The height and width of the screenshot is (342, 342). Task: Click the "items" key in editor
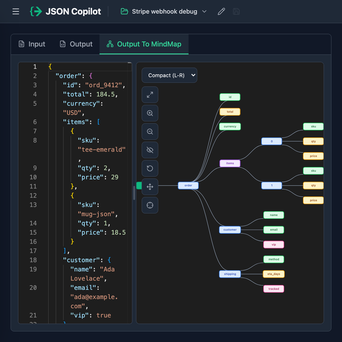pyautogui.click(x=76, y=122)
